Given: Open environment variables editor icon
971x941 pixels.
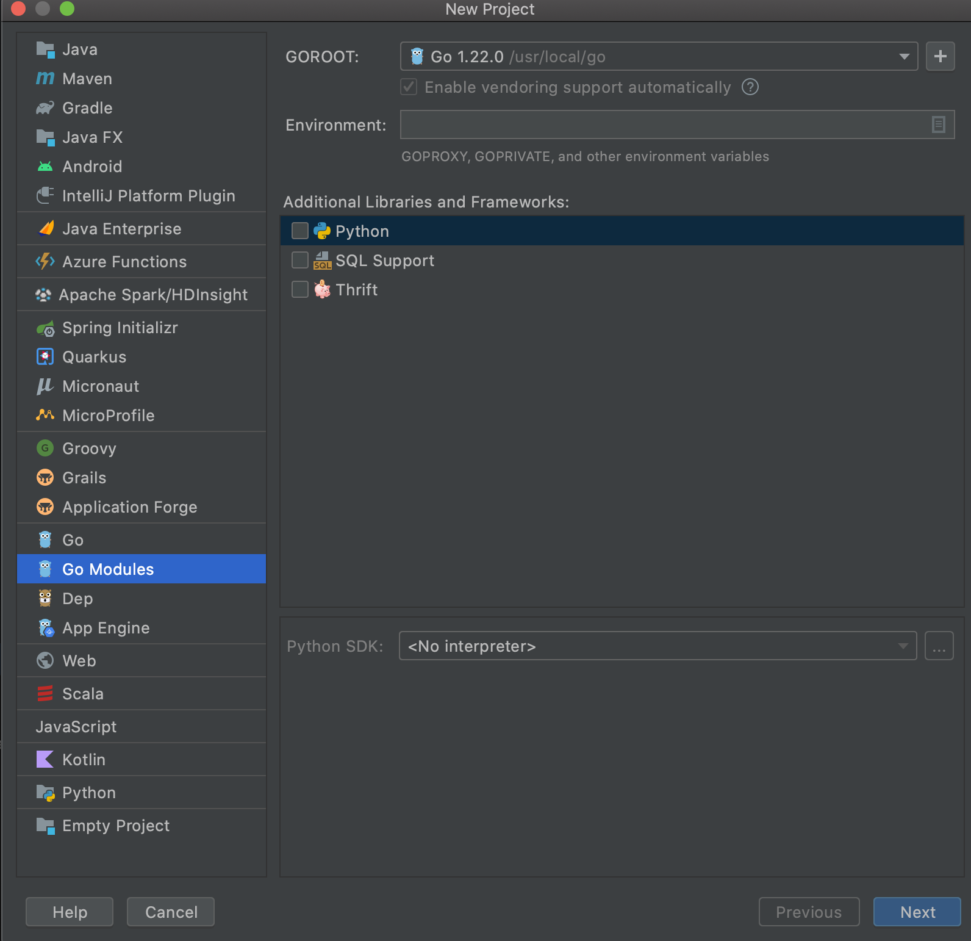Looking at the screenshot, I should (x=939, y=124).
